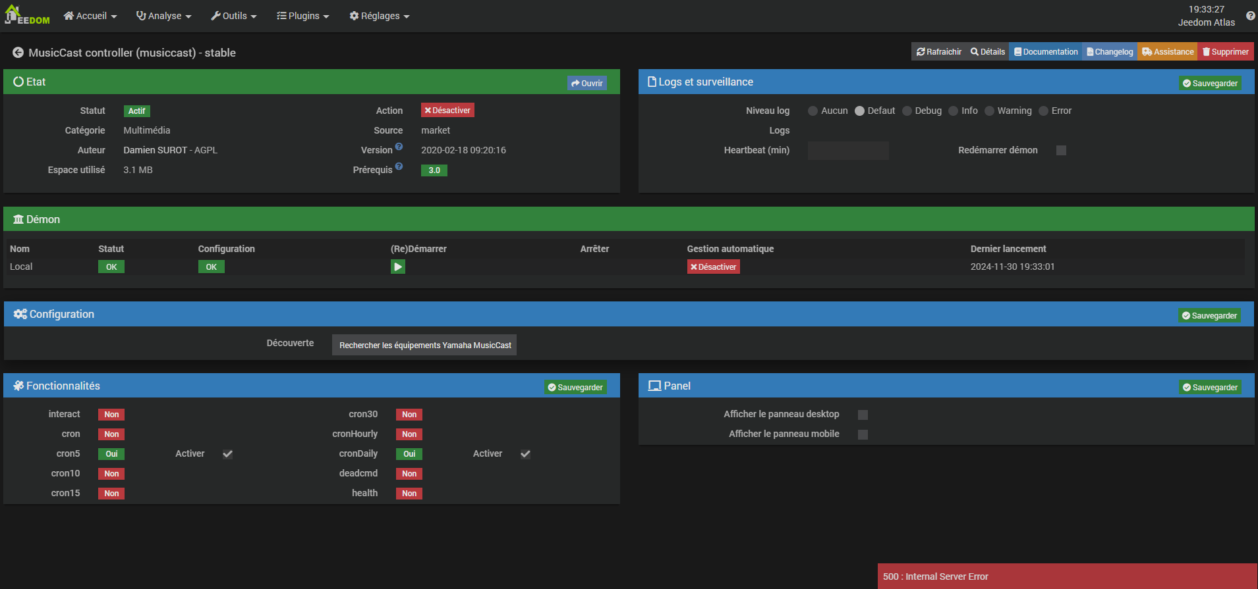Check the Redémarrer démon checkbox

pyautogui.click(x=1061, y=151)
